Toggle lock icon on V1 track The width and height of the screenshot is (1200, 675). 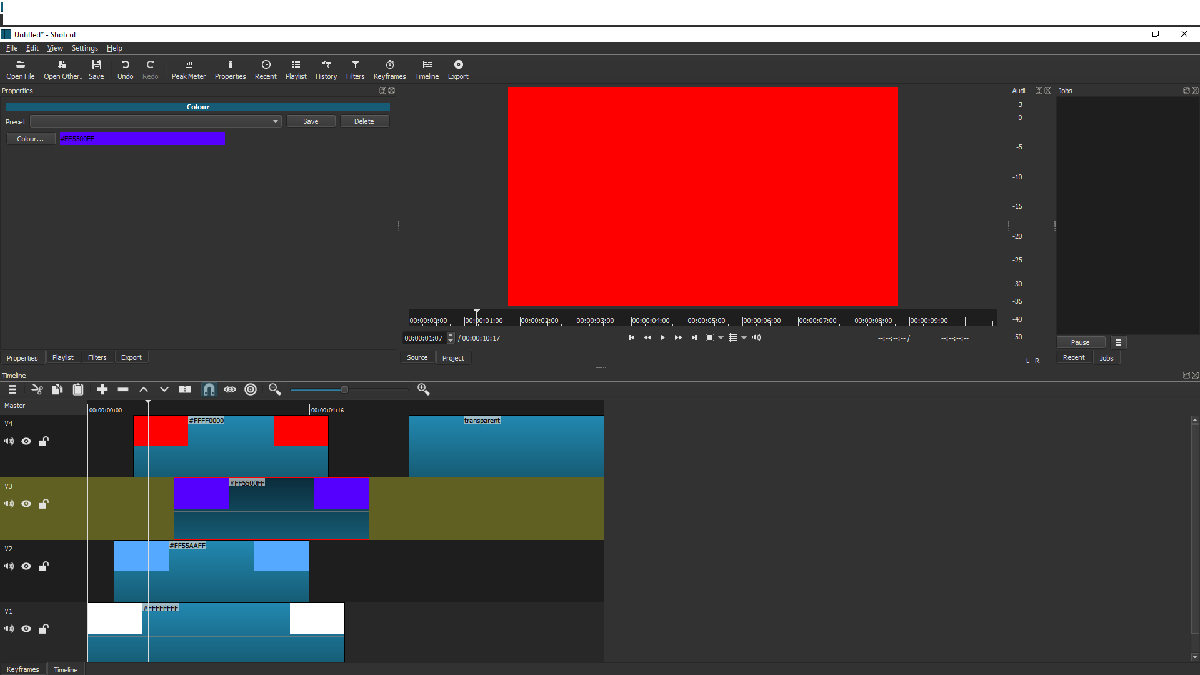point(44,629)
